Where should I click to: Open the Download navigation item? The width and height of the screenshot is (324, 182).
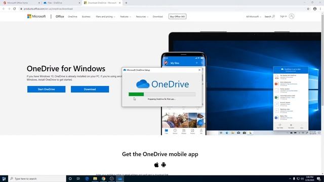tap(157, 17)
